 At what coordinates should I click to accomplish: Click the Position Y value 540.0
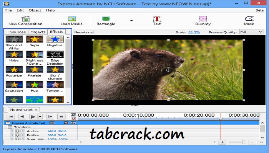pyautogui.click(x=62, y=135)
